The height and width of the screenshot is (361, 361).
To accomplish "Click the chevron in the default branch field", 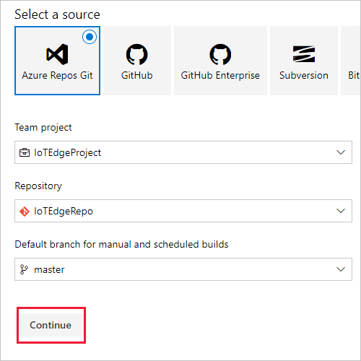I will coord(341,269).
